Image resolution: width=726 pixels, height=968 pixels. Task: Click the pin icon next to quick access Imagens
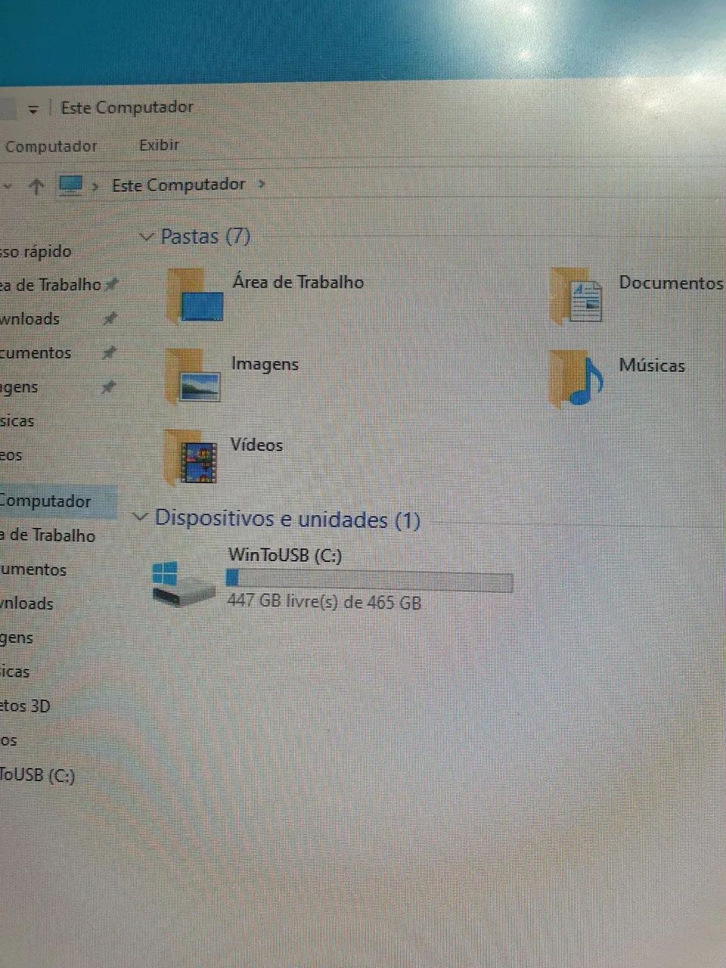point(109,387)
